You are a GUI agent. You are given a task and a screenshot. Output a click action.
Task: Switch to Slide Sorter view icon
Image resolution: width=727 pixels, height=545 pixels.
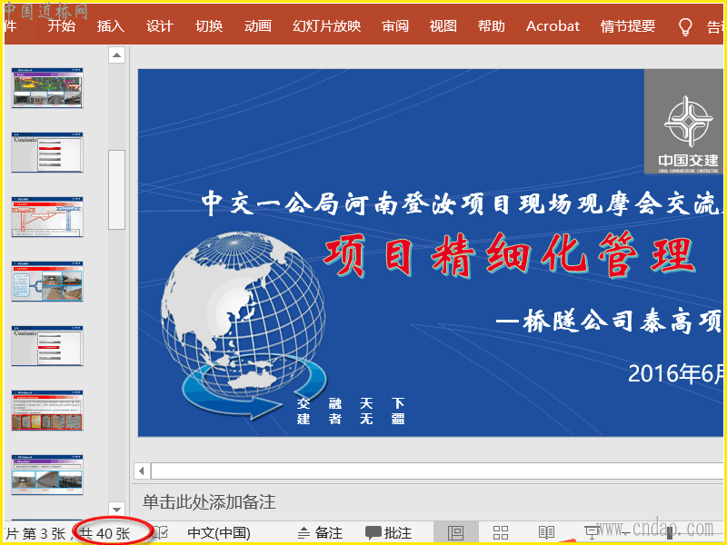click(501, 532)
